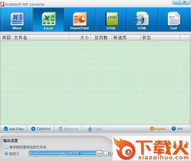Screen dimensions: 191x161
Task: Select the Word conversion format
Action: coord(17,20)
